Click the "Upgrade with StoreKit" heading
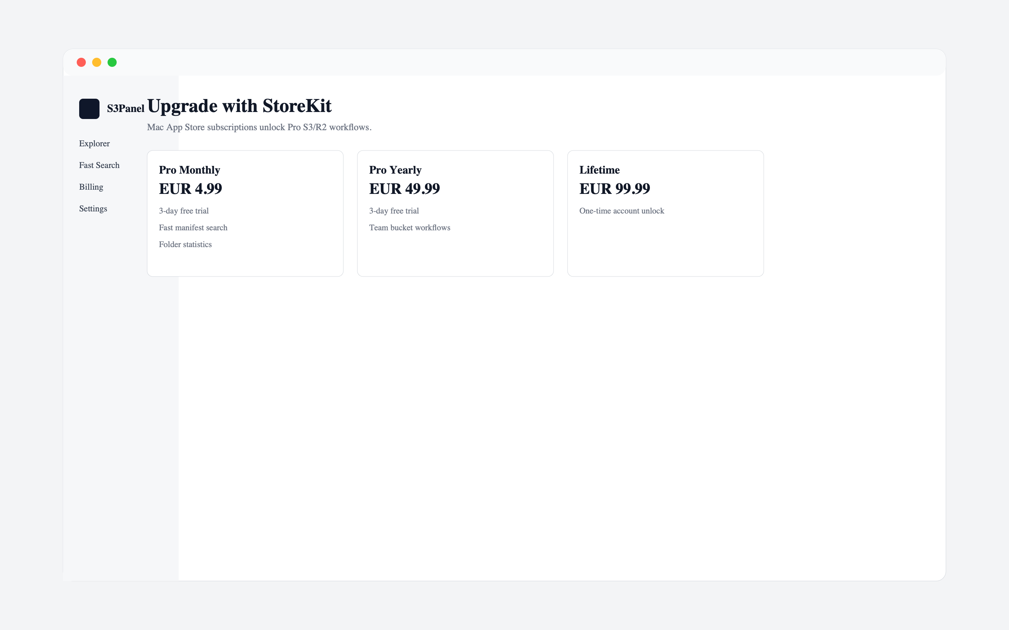Viewport: 1009px width, 630px height. coord(239,106)
